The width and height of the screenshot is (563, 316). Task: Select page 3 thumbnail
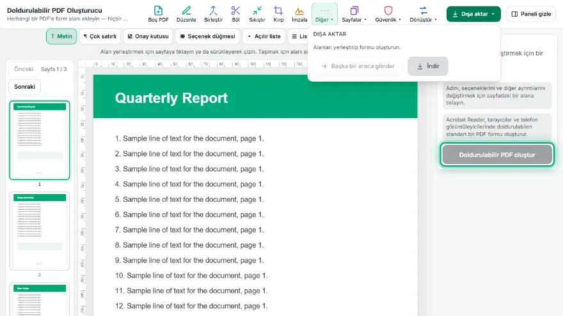click(x=40, y=299)
